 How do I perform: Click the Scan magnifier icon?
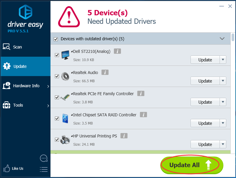point(6,47)
